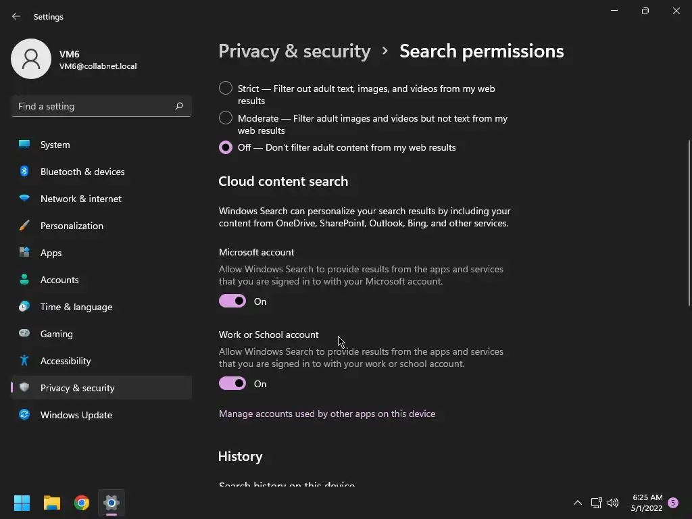The width and height of the screenshot is (692, 519).
Task: Disable the Work or School account toggle
Action: pos(232,384)
